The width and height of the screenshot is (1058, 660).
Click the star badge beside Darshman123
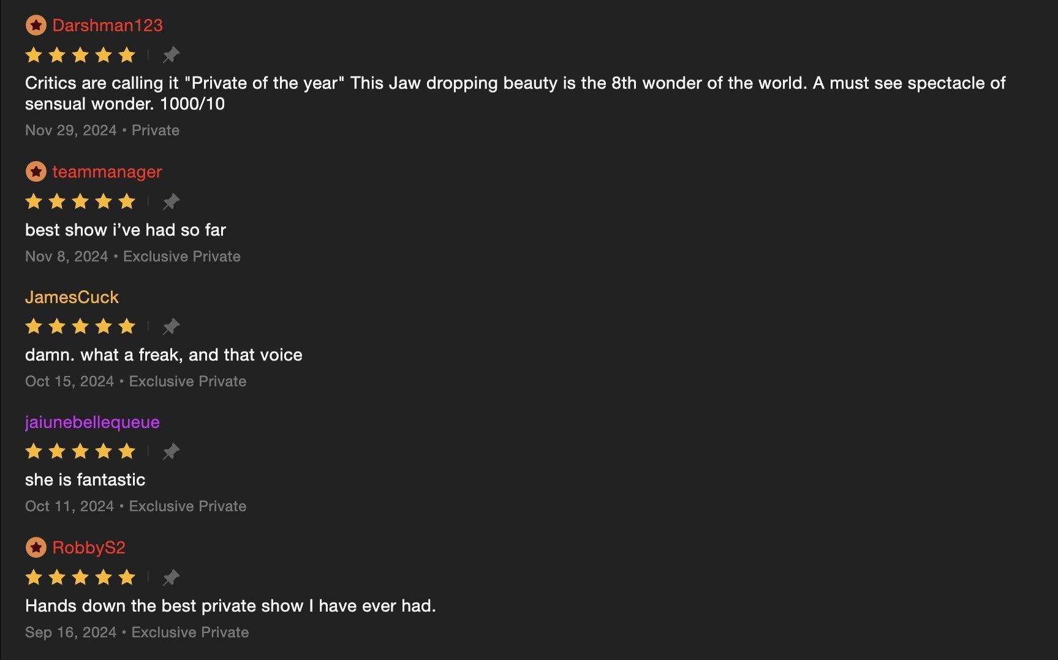[36, 25]
